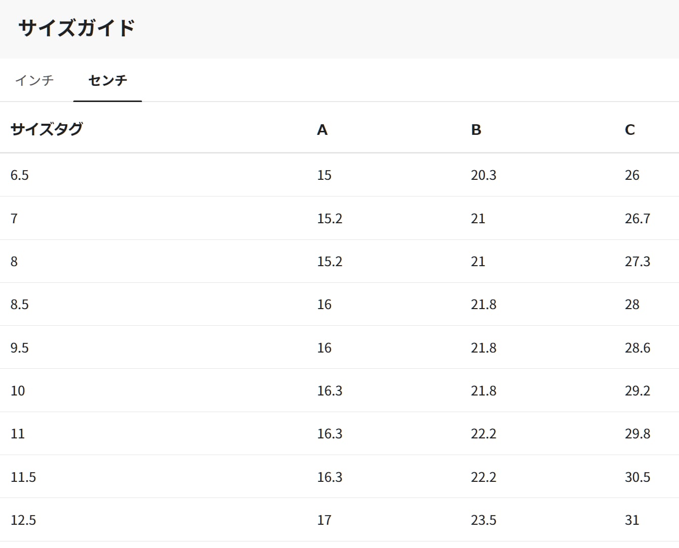Click the サイズタグ column header

46,129
